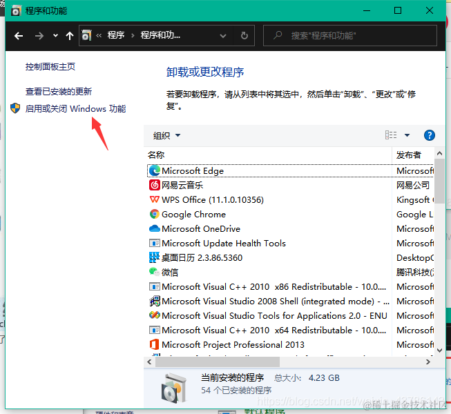Go up one folder level

click(70, 36)
